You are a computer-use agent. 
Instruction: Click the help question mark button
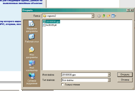[x=128, y=10]
